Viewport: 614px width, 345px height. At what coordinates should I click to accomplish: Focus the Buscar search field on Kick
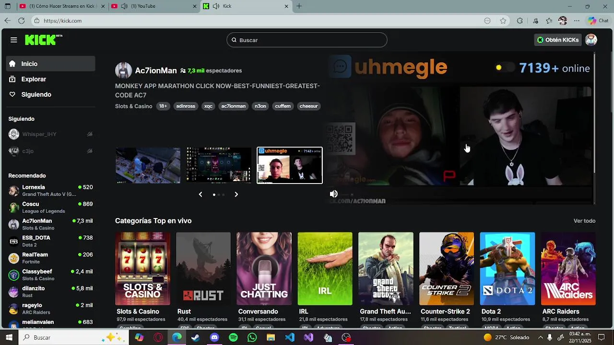pyautogui.click(x=307, y=40)
